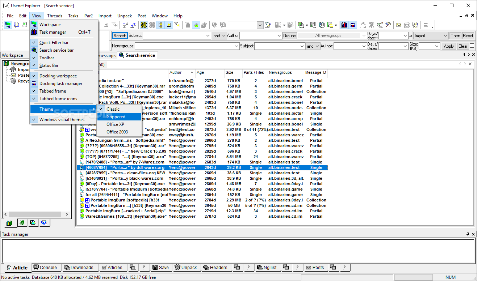Click the grey grid icon next to yellow one
Viewport: 477px width, 281px height.
pyautogui.click(x=152, y=25)
